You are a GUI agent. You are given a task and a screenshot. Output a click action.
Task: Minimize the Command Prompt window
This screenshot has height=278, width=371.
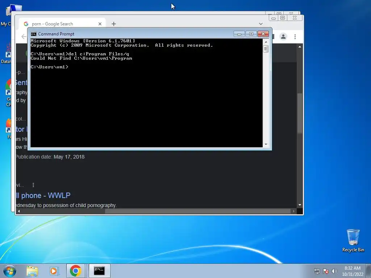coord(239,34)
